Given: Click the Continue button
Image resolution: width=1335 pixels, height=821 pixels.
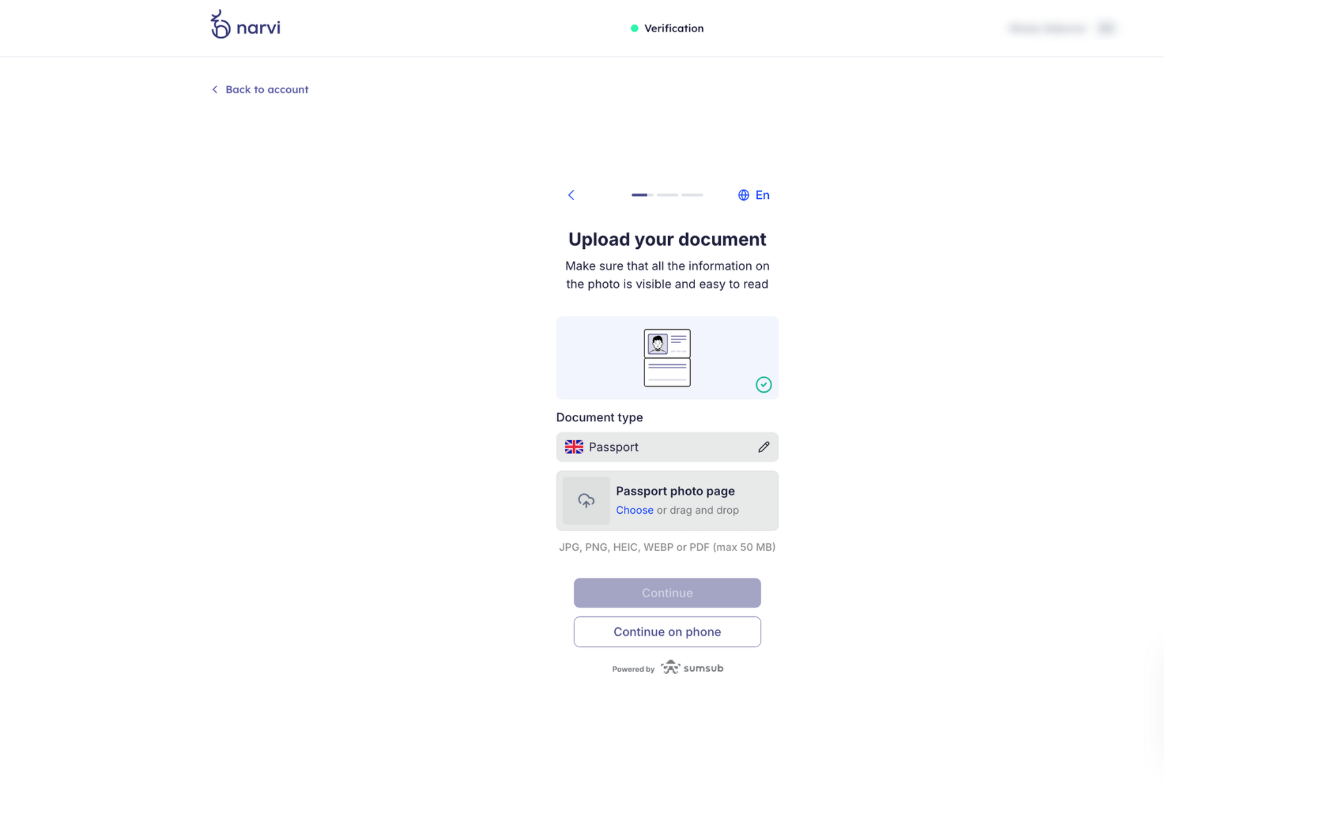Looking at the screenshot, I should (x=667, y=593).
